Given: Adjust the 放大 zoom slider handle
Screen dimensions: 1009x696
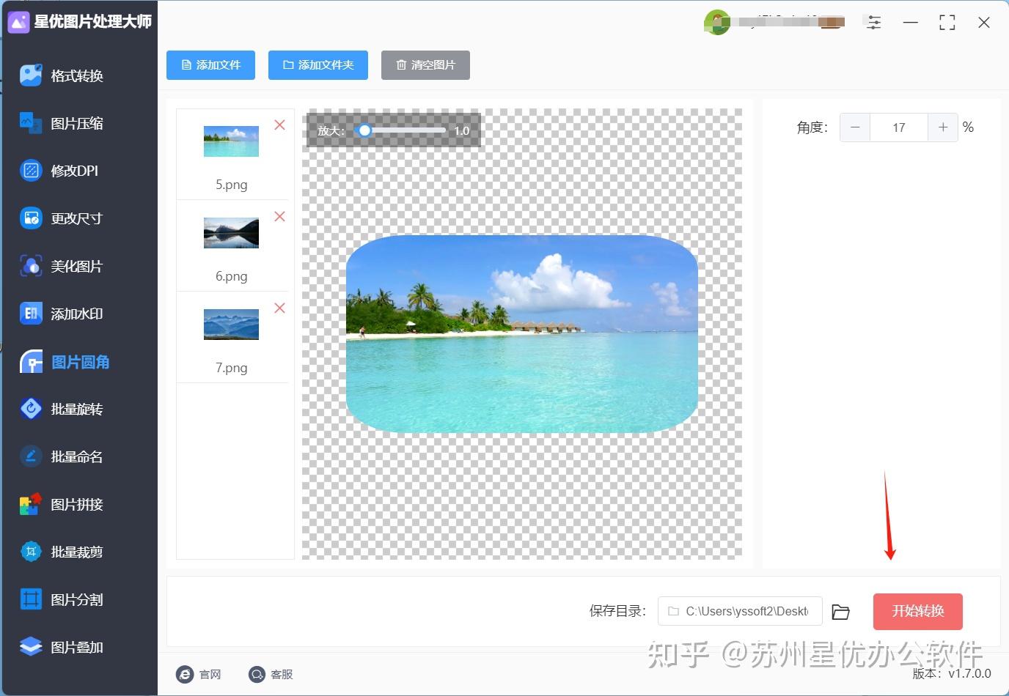Looking at the screenshot, I should point(364,130).
